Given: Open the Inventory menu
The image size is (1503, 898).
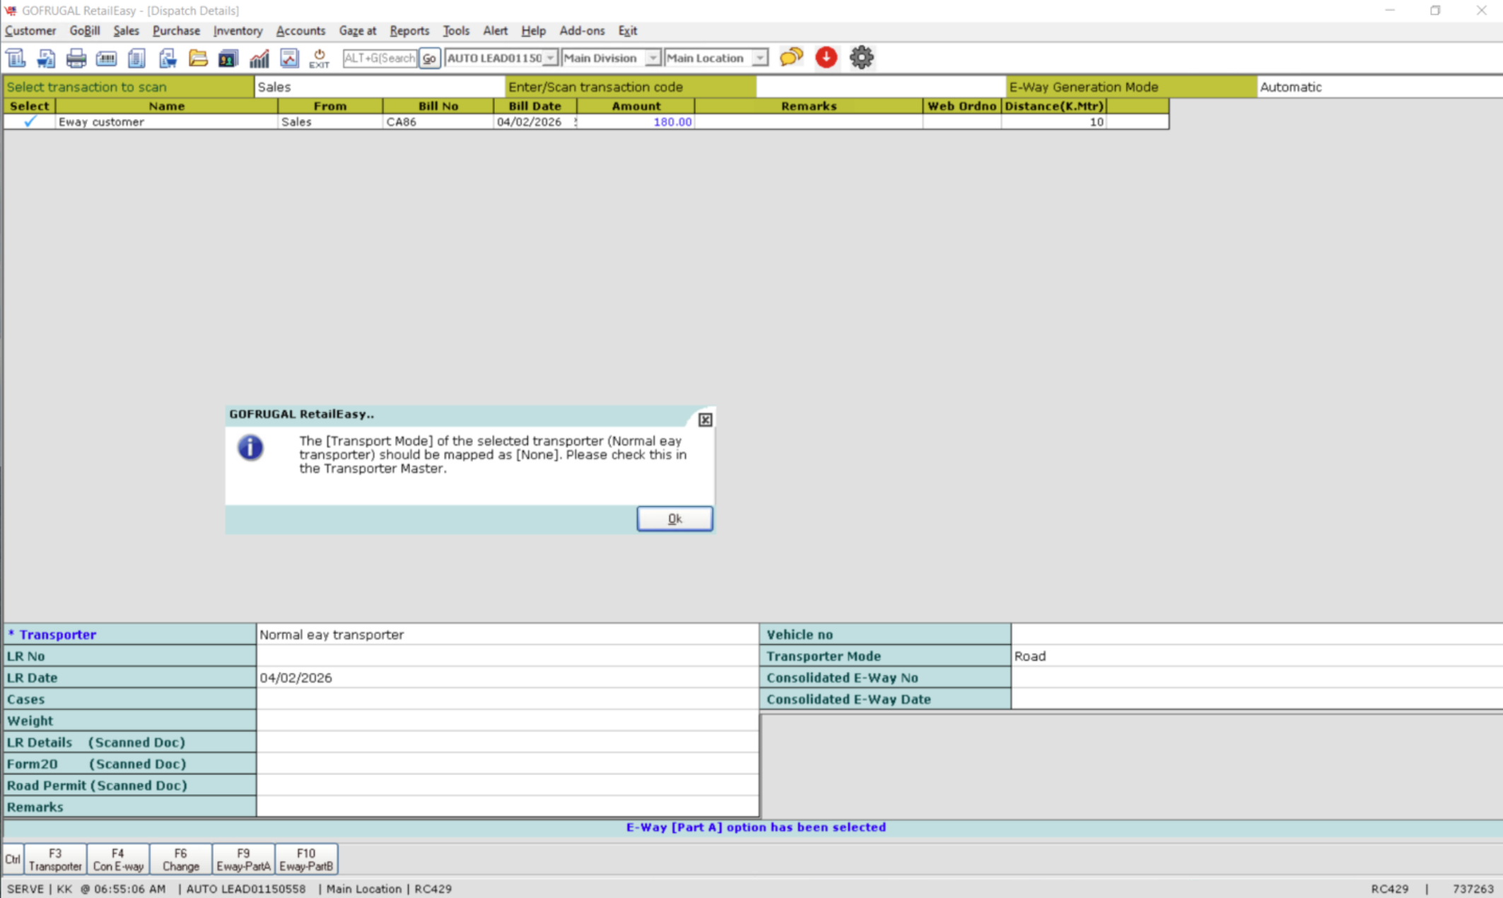Looking at the screenshot, I should 238,30.
